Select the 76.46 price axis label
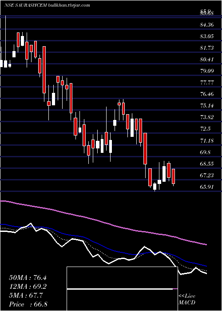The image size is (222, 311). pos(206,94)
